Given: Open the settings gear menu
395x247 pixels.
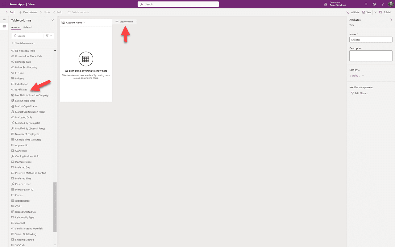Looking at the screenshot, I should 374,4.
